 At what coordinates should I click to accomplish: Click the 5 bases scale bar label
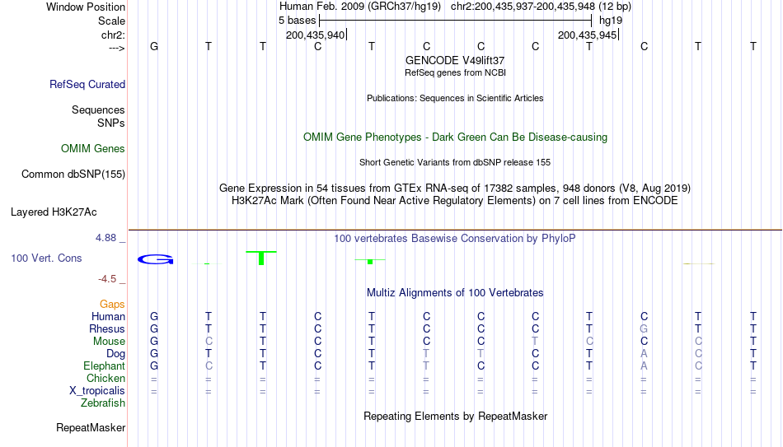(297, 21)
